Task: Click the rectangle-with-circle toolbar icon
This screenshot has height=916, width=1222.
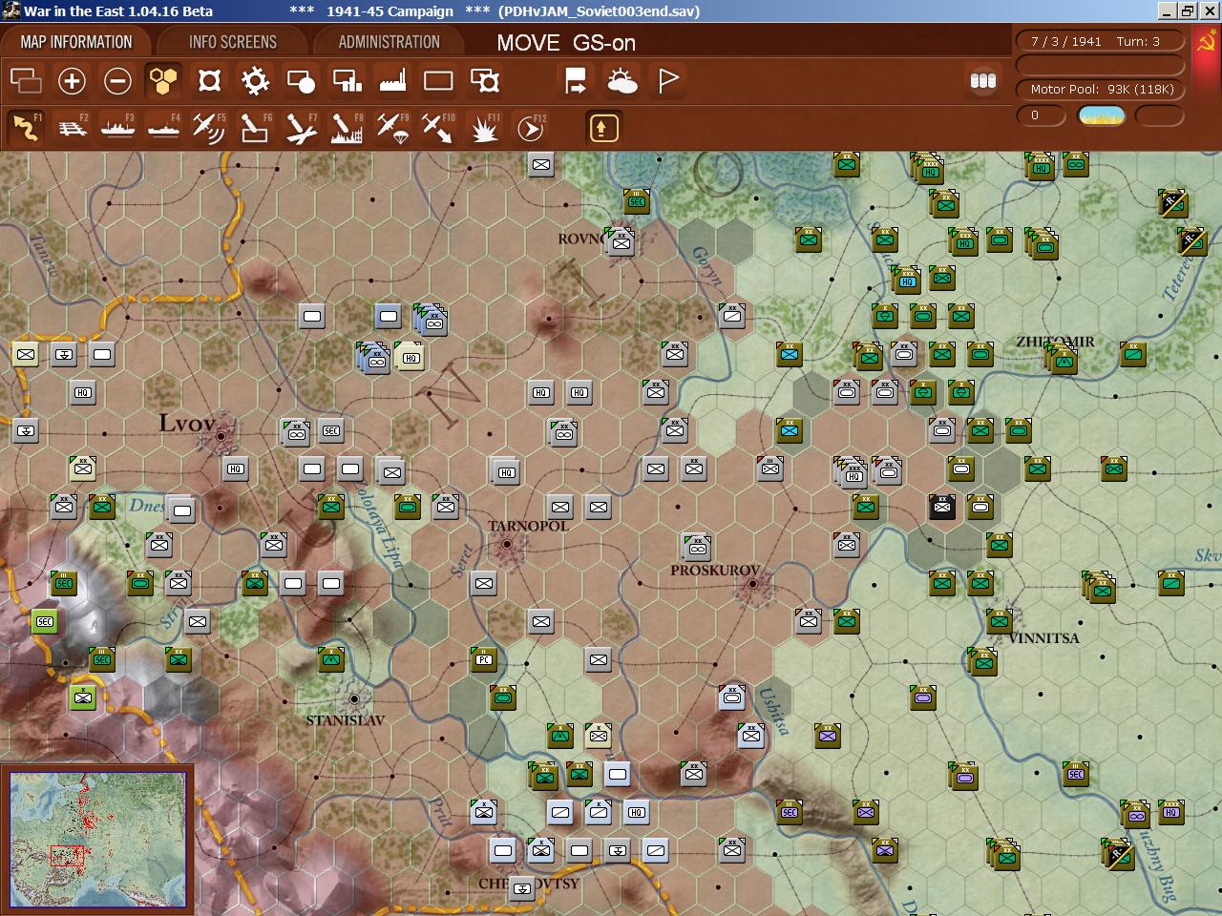Action: click(301, 81)
